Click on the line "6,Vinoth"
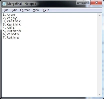Viewport: 104px width, 99px height. click(x=11, y=34)
